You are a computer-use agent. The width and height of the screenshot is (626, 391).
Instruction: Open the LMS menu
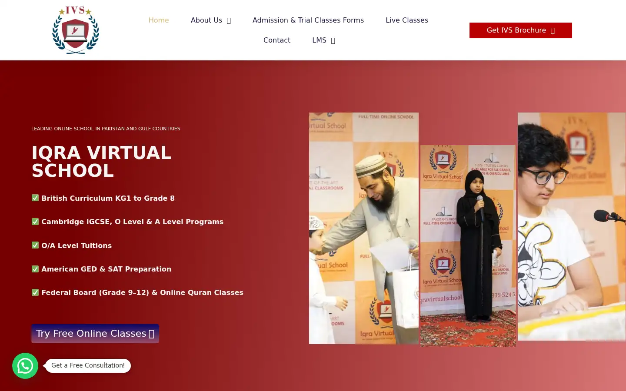pos(319,40)
